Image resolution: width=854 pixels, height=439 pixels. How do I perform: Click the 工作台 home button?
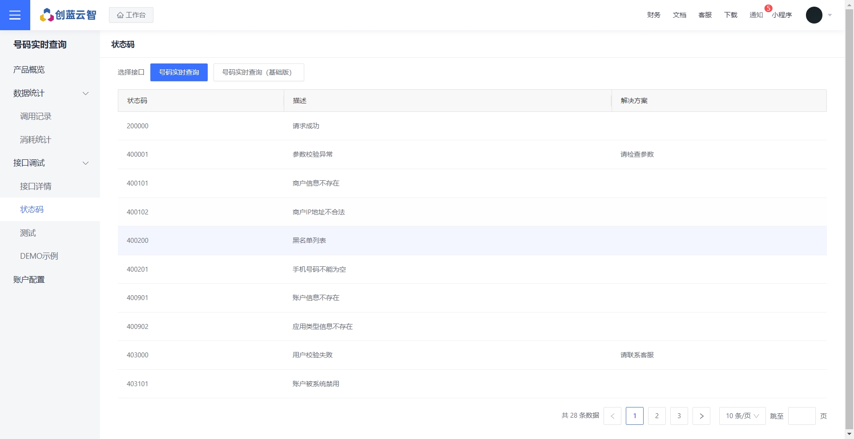tap(131, 15)
